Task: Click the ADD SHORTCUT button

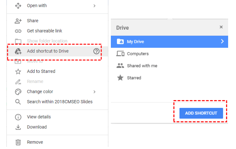Action: tap(201, 113)
